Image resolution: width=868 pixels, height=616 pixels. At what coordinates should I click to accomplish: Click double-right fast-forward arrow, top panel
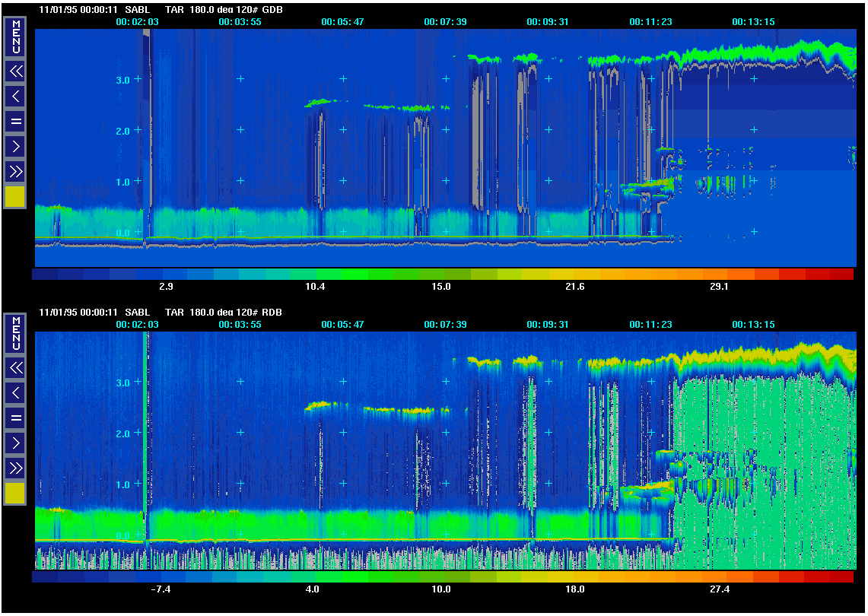15,171
